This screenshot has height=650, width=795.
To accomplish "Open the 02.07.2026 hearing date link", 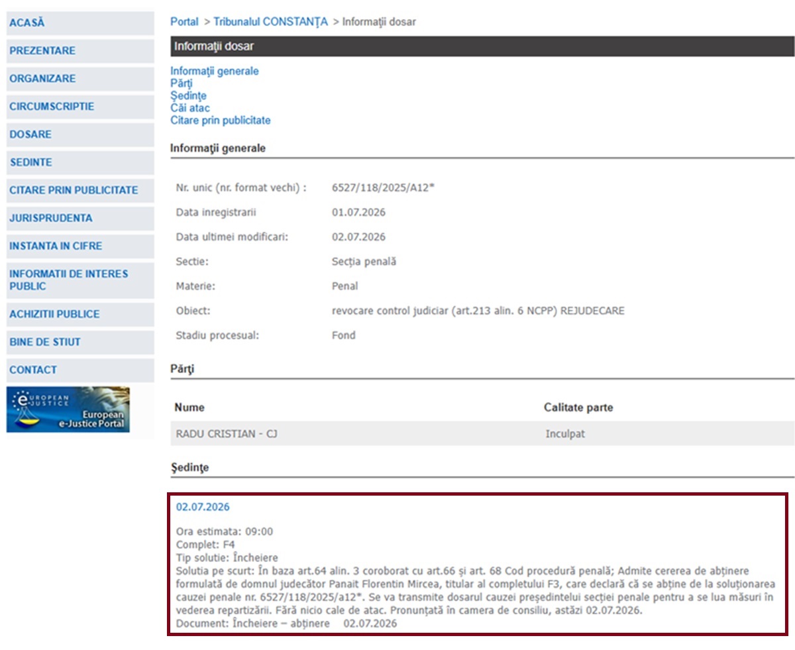I will point(203,507).
